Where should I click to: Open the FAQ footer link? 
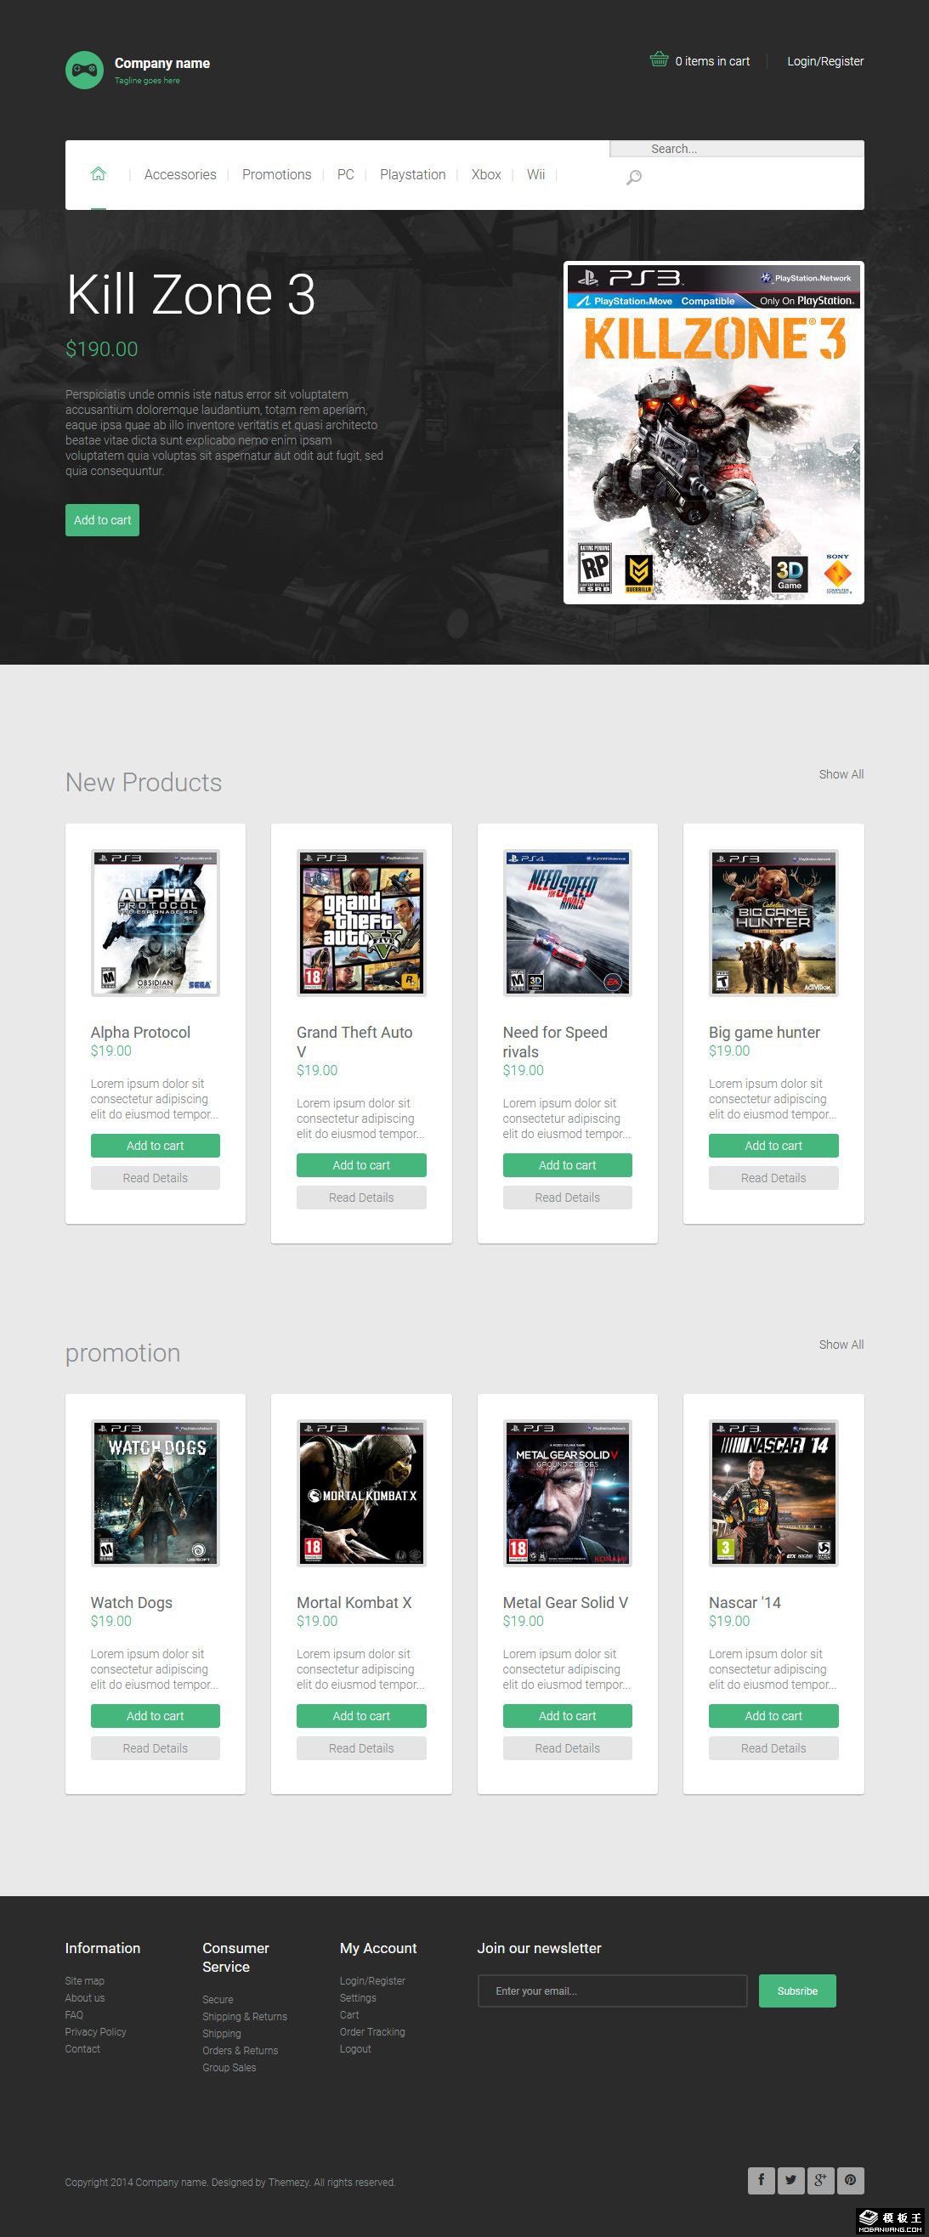point(74,2014)
